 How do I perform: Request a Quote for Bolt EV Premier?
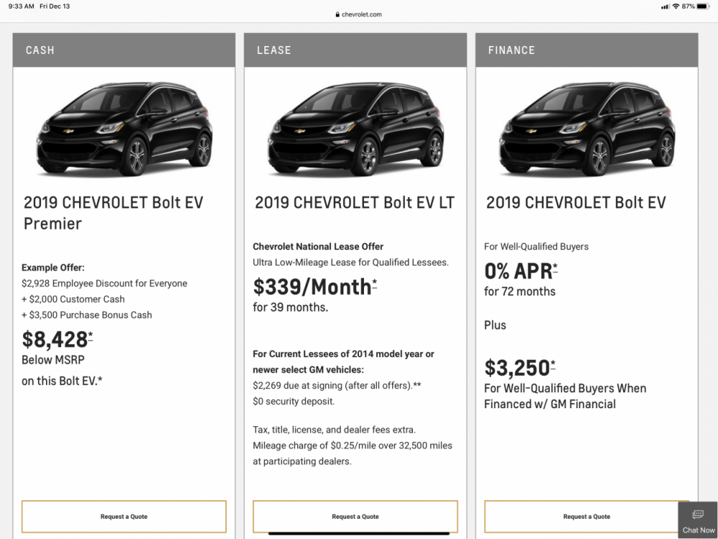[x=123, y=517]
